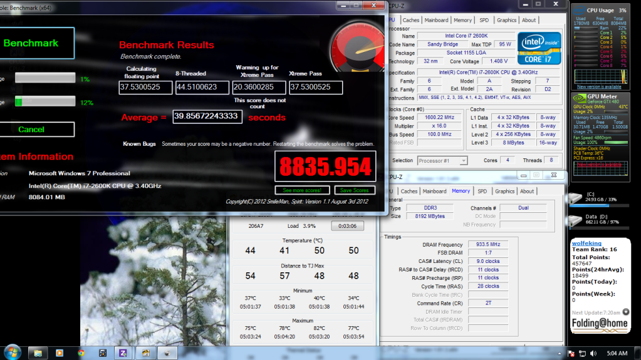Open Caches tab in lower CPU-Z window
This screenshot has width=641, height=360.
pyautogui.click(x=409, y=191)
